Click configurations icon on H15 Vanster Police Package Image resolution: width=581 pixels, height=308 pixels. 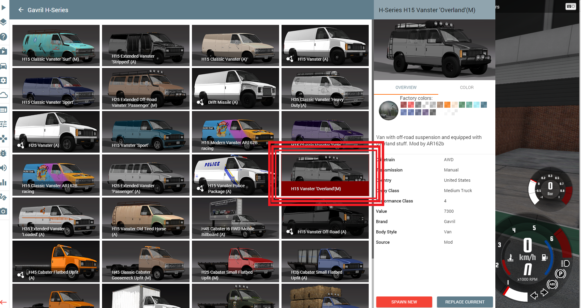click(x=200, y=188)
